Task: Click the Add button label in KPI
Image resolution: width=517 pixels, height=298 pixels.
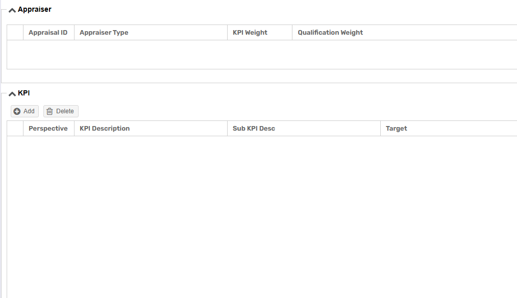Action: pyautogui.click(x=29, y=111)
